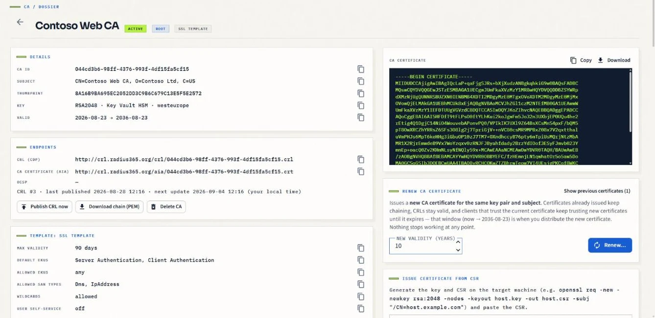Decrease new validity years with down arrow
Viewport: 655px width, 318px height.
point(458,250)
